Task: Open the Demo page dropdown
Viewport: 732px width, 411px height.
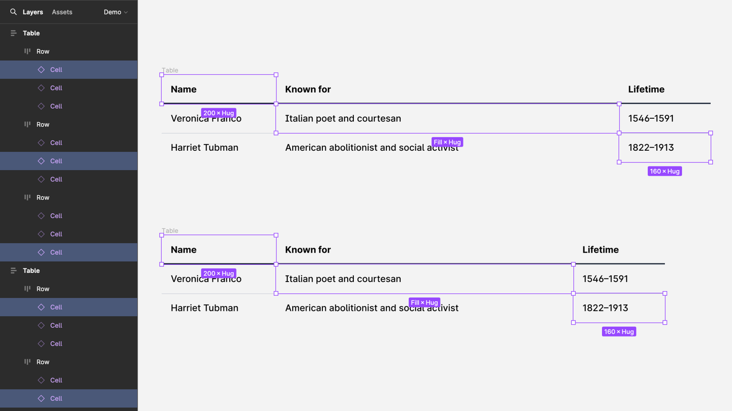Action: [116, 12]
